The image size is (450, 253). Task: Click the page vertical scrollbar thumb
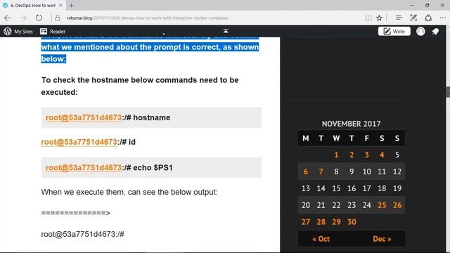(x=448, y=92)
